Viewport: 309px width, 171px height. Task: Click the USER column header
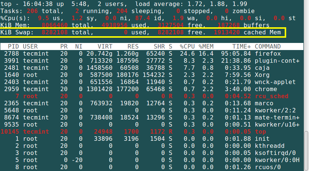pyautogui.click(x=30, y=47)
